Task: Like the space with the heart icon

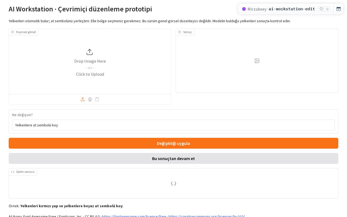Action: [x=322, y=9]
